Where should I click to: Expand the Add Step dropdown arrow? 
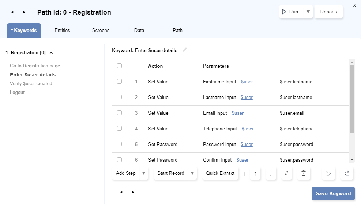[x=143, y=173]
